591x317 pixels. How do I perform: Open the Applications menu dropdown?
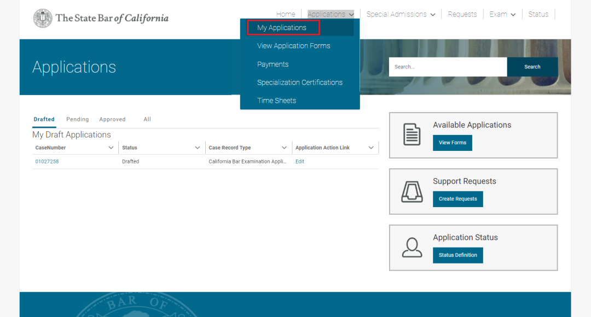pyautogui.click(x=331, y=14)
